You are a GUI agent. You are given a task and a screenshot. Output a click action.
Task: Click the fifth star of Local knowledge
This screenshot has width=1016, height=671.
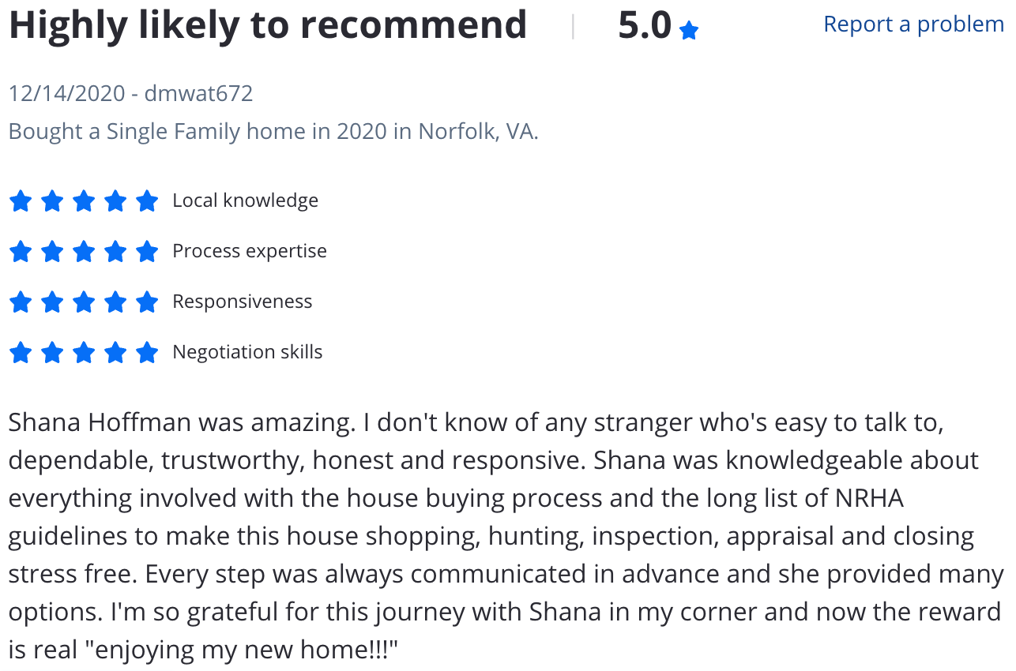point(147,201)
